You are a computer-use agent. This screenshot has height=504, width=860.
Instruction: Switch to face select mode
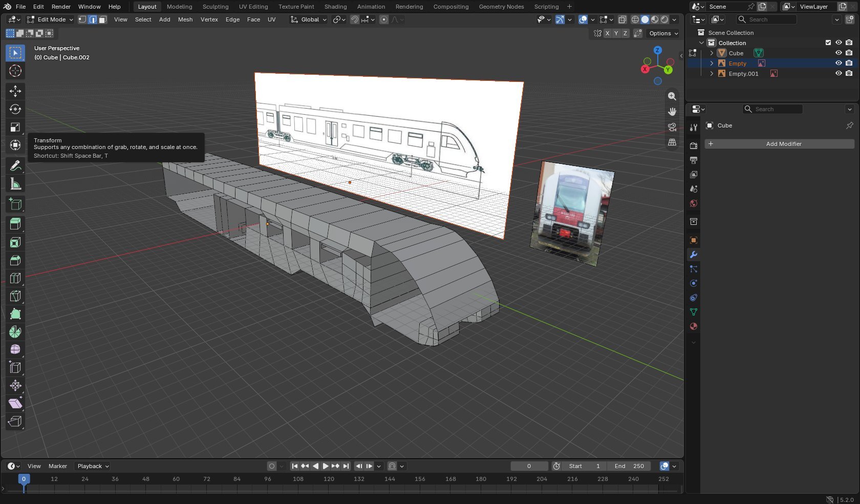tap(102, 19)
